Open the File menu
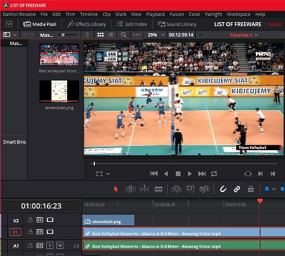 tap(44, 15)
